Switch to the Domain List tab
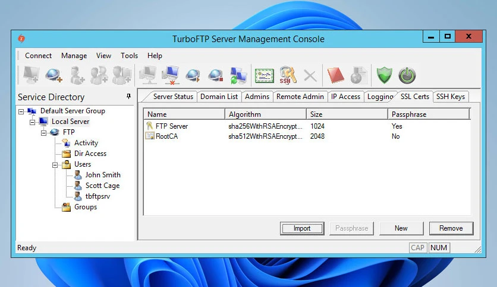Image resolution: width=497 pixels, height=287 pixels. (219, 97)
